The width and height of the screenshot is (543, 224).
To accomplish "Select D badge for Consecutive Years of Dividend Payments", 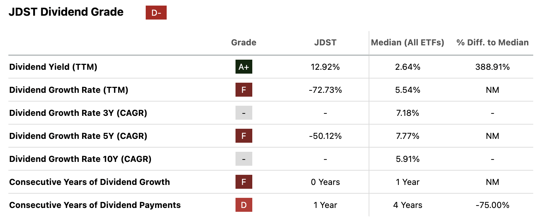I will click(244, 205).
